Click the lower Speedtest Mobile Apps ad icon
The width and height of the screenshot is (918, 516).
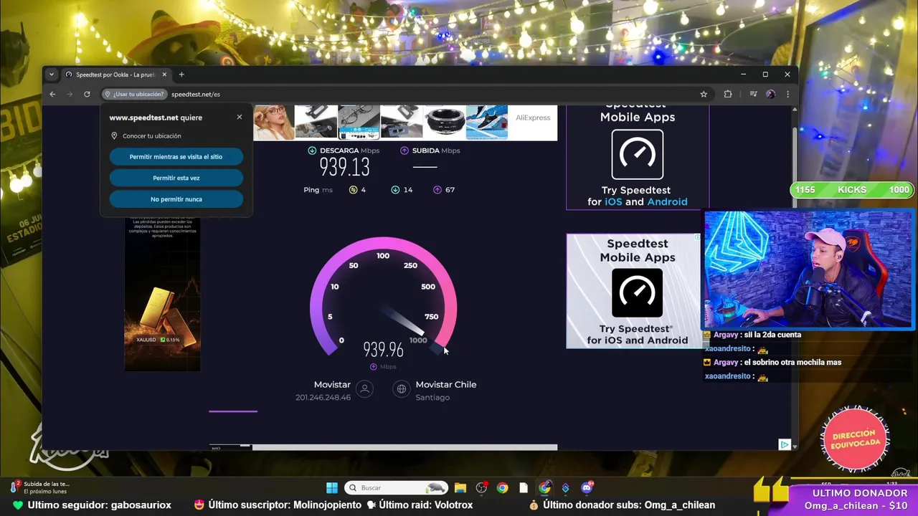638,292
